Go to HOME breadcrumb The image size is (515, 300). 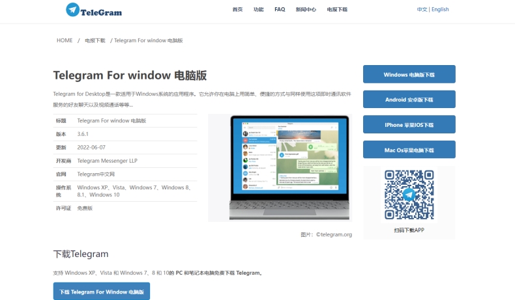click(65, 40)
